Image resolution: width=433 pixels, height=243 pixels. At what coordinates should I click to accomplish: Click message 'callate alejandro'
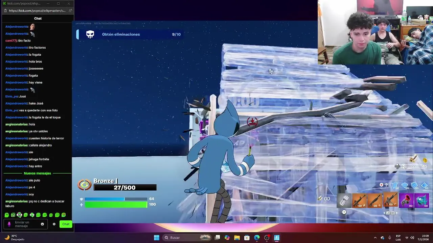pos(40,145)
